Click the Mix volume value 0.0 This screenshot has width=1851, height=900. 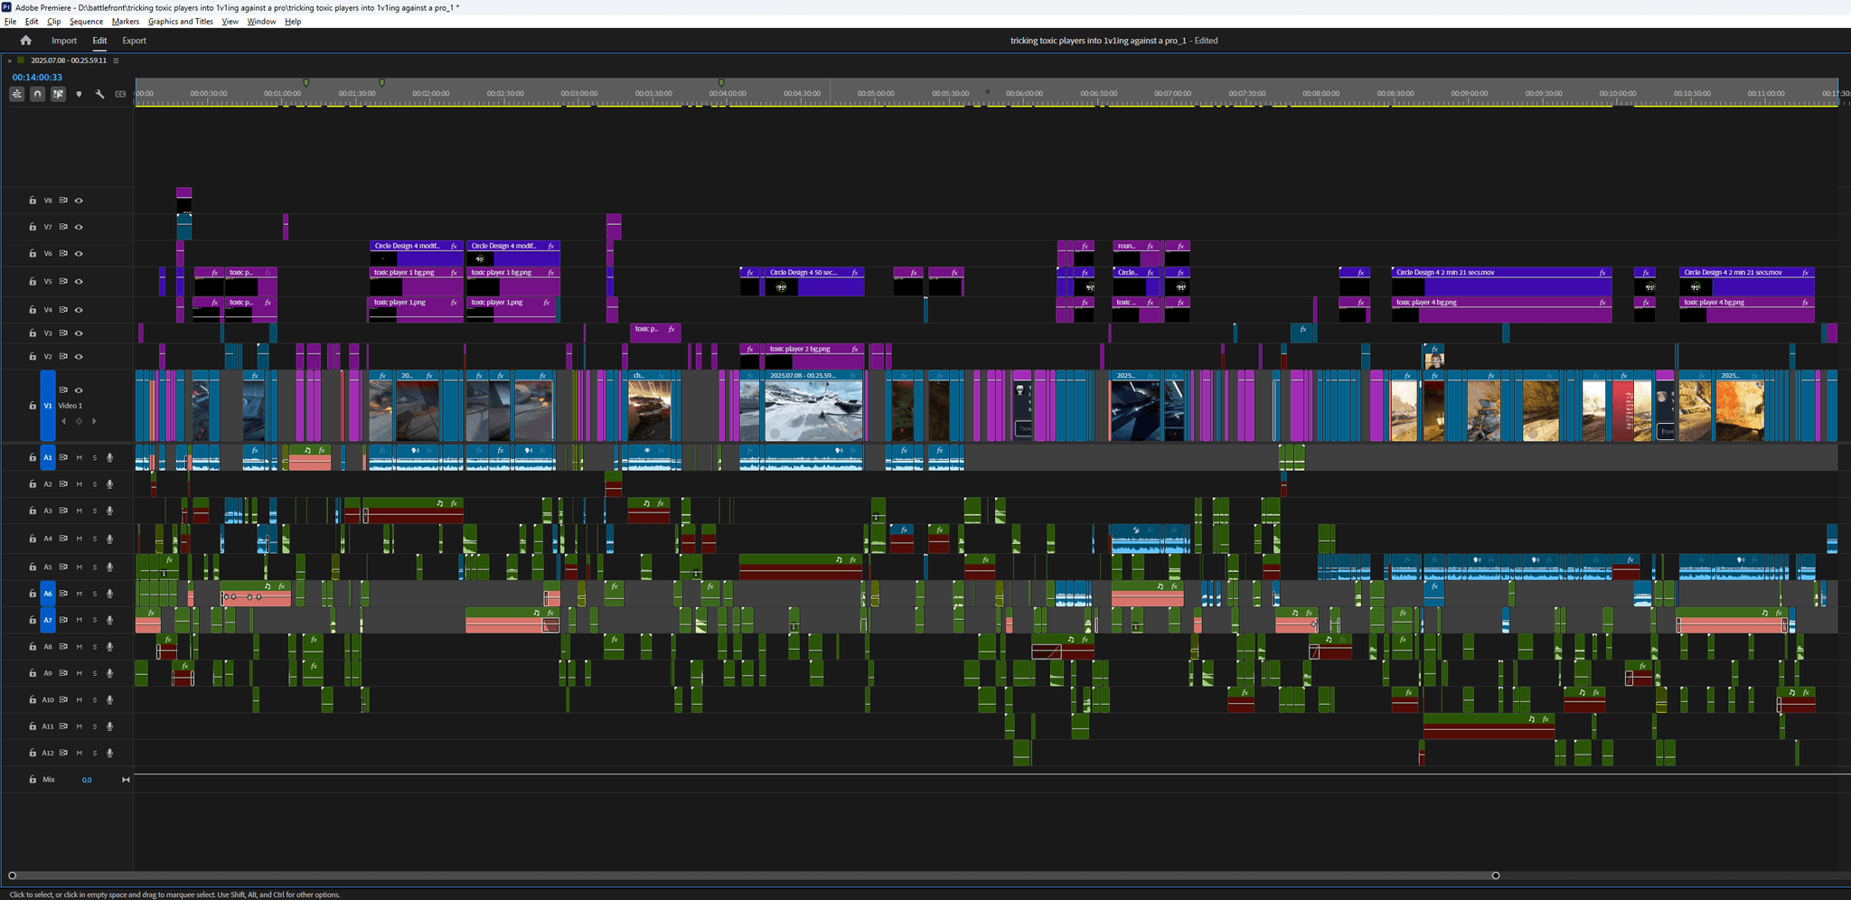[x=87, y=780]
